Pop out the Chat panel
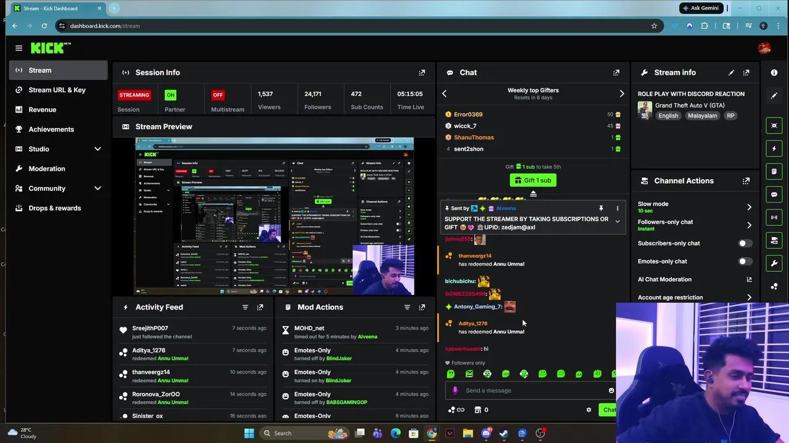This screenshot has width=789, height=443. (x=616, y=73)
